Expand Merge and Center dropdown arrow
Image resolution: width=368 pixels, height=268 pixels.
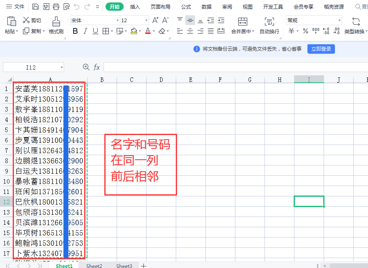click(x=253, y=31)
